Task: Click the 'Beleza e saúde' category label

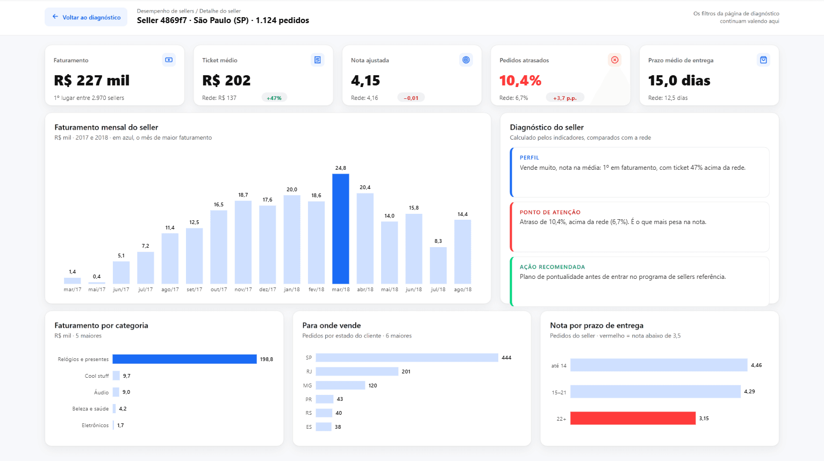Action: pyautogui.click(x=90, y=409)
